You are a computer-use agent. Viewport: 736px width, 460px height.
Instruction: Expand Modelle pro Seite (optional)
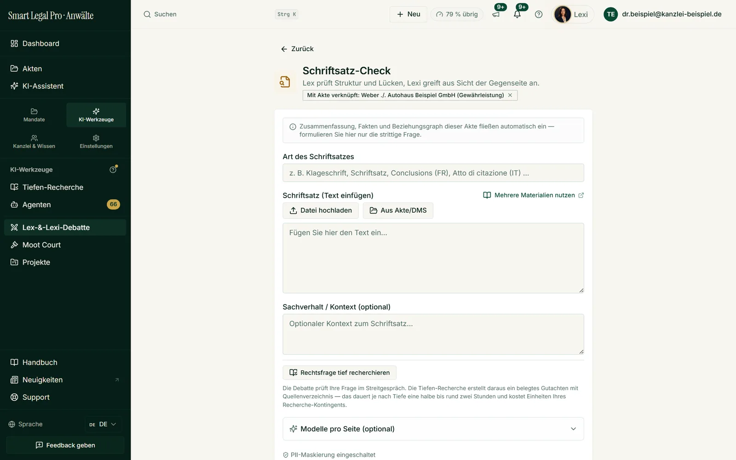[x=433, y=429]
